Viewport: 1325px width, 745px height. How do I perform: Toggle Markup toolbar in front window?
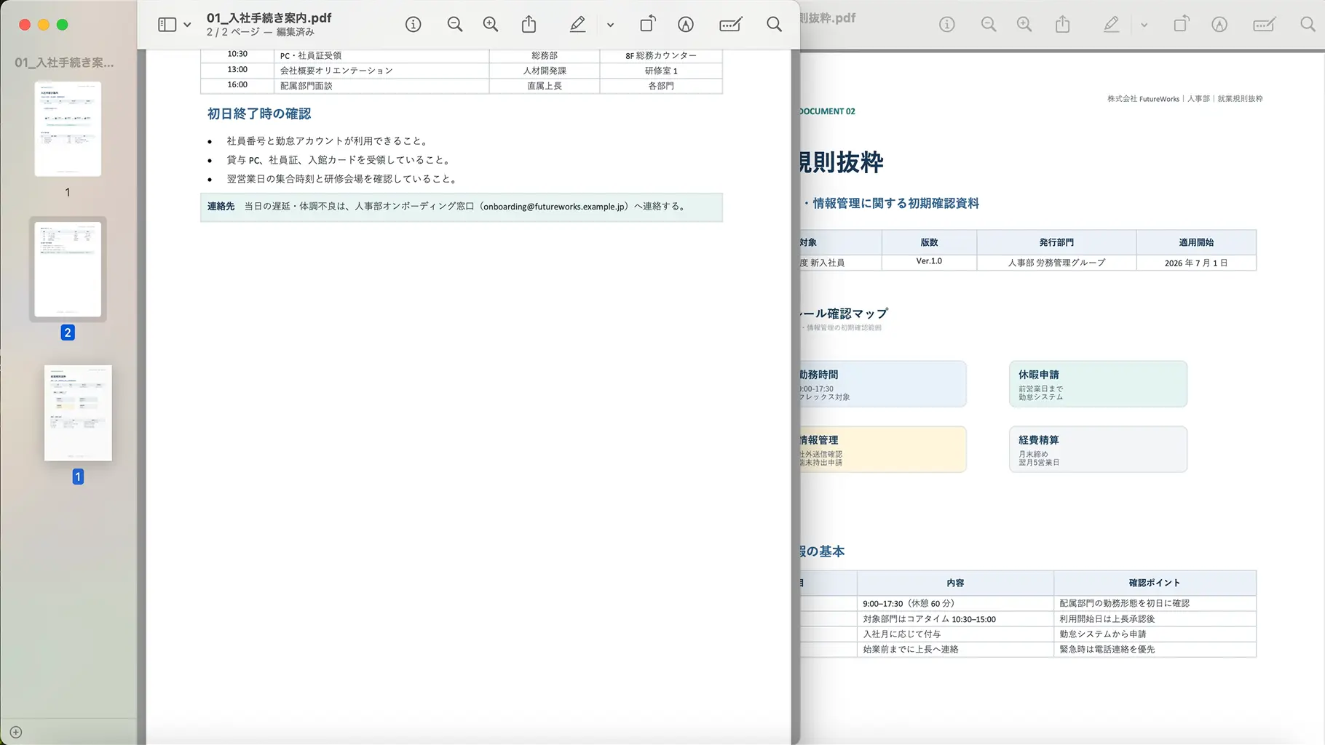[x=686, y=25]
